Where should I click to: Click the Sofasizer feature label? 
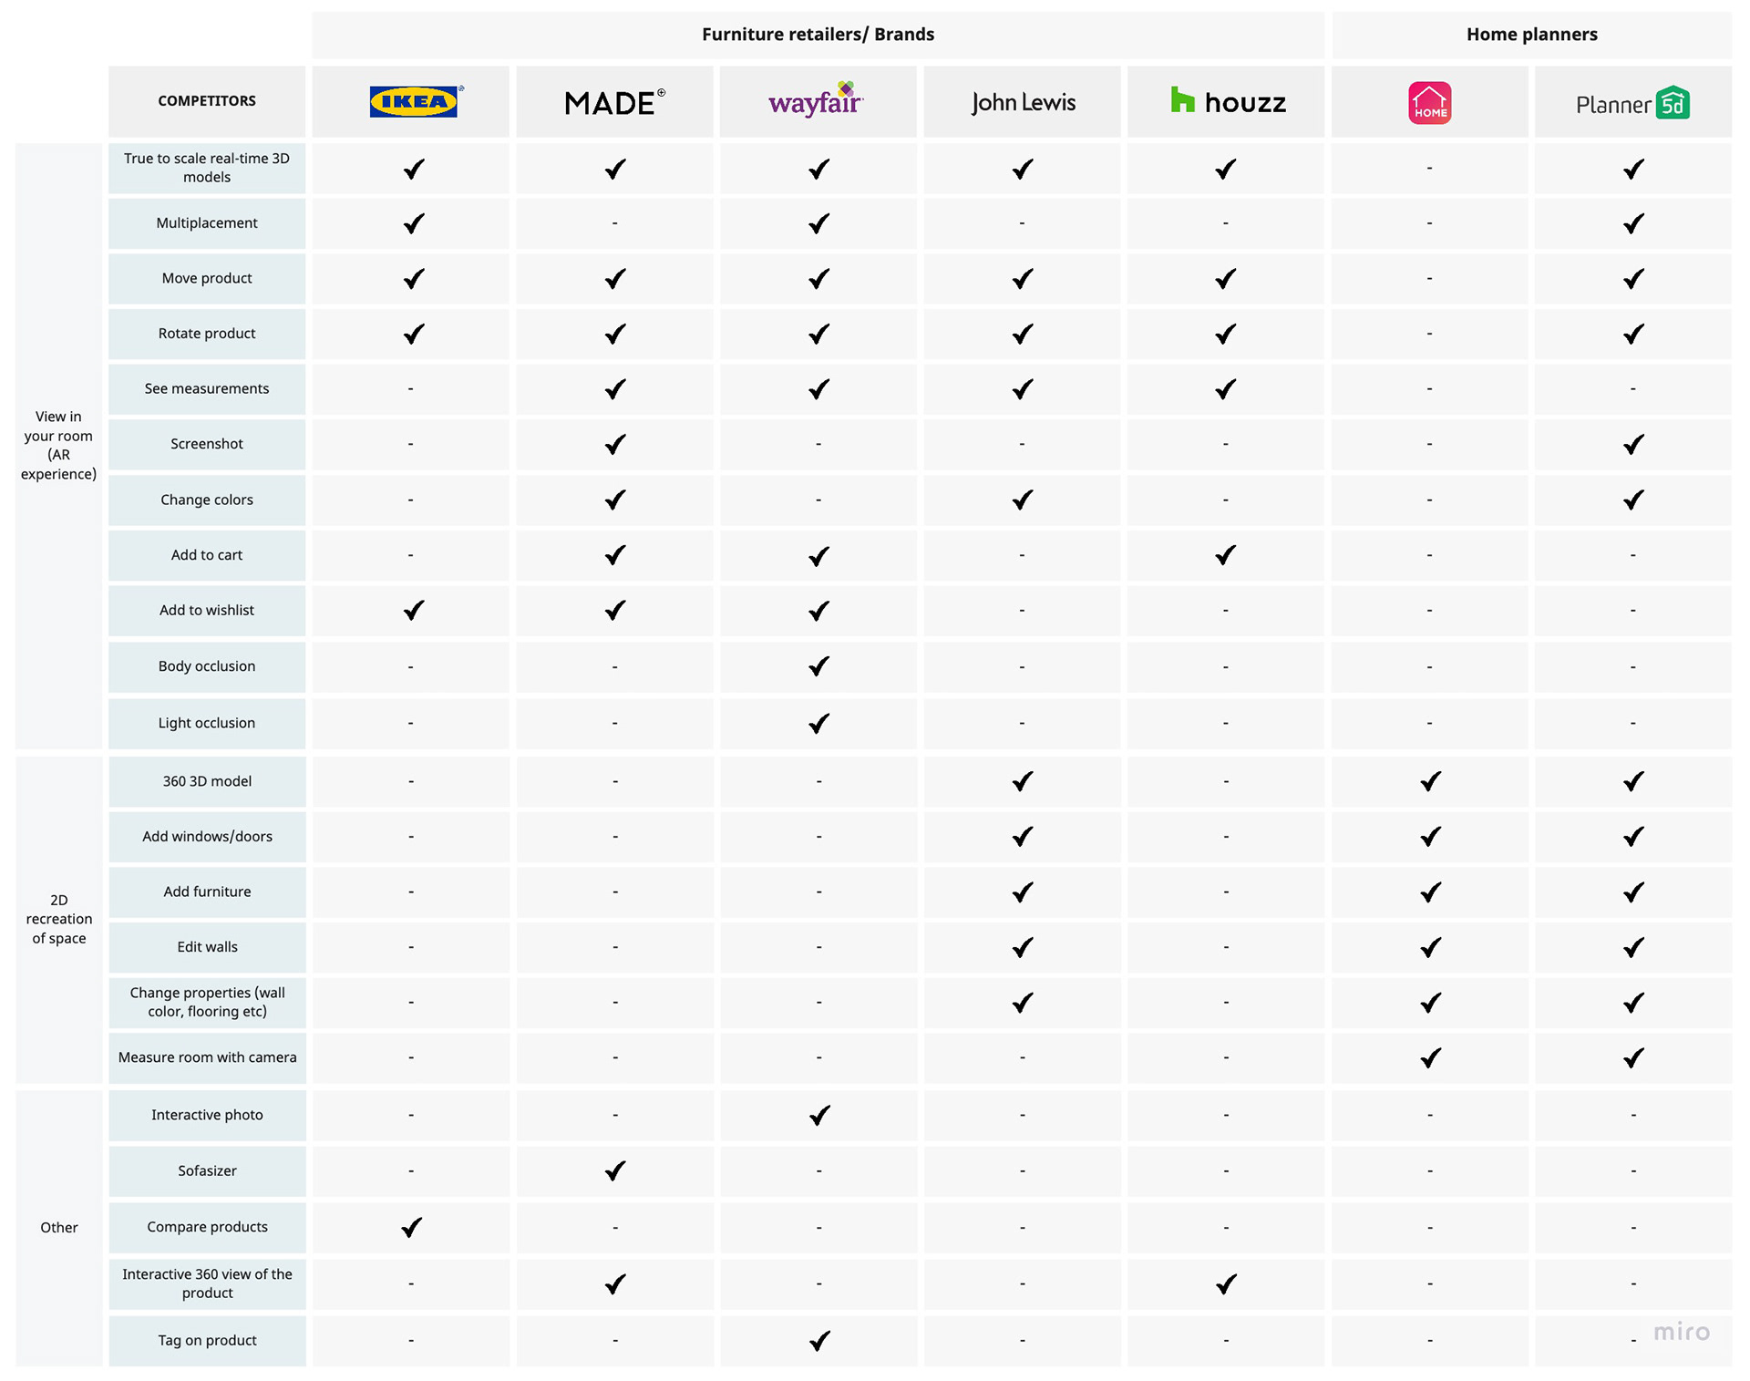tap(207, 1170)
